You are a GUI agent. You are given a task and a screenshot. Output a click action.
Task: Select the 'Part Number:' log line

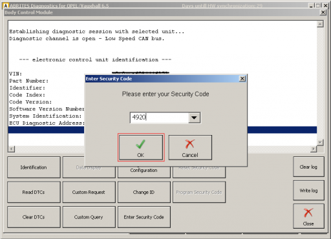(29, 81)
